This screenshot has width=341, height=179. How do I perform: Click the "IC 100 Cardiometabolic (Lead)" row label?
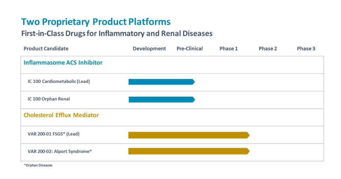[x=59, y=81]
